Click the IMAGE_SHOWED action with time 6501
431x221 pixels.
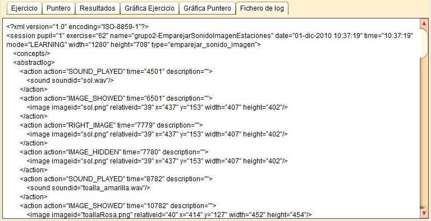pyautogui.click(x=116, y=98)
